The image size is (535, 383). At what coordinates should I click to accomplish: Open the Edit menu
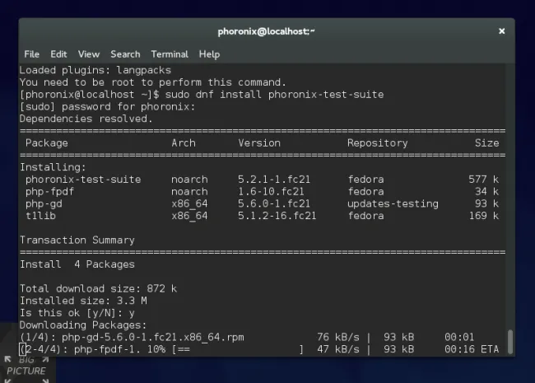coord(58,54)
